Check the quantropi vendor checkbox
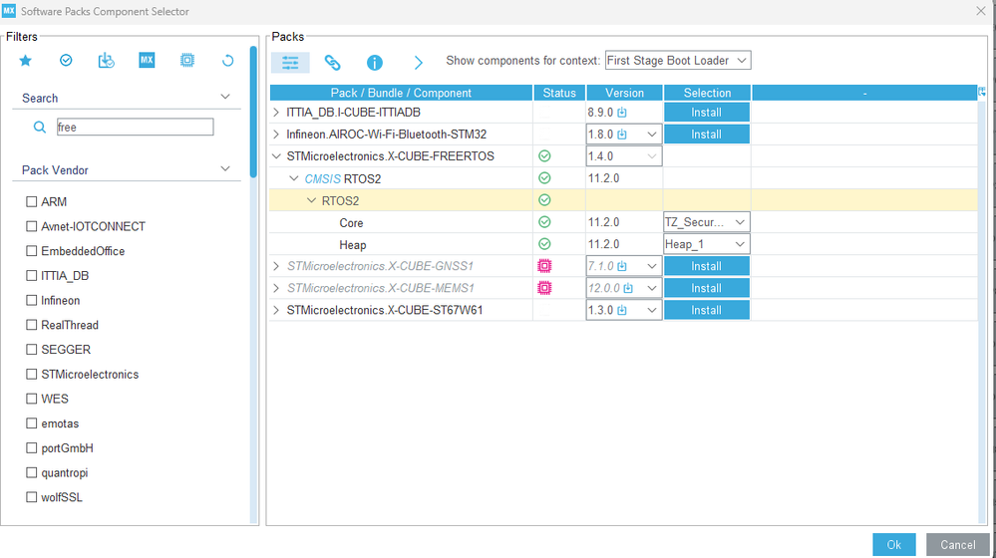 click(31, 473)
